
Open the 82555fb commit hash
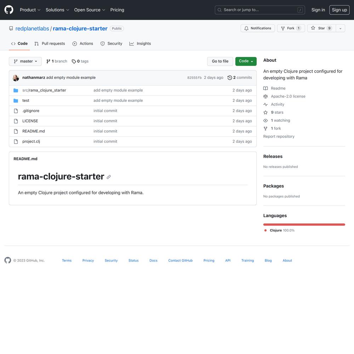[x=194, y=78]
